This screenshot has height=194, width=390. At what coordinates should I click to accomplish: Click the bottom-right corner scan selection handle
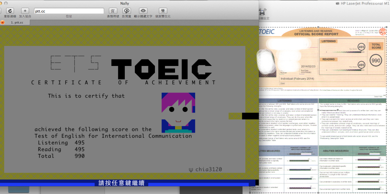pos(386,192)
